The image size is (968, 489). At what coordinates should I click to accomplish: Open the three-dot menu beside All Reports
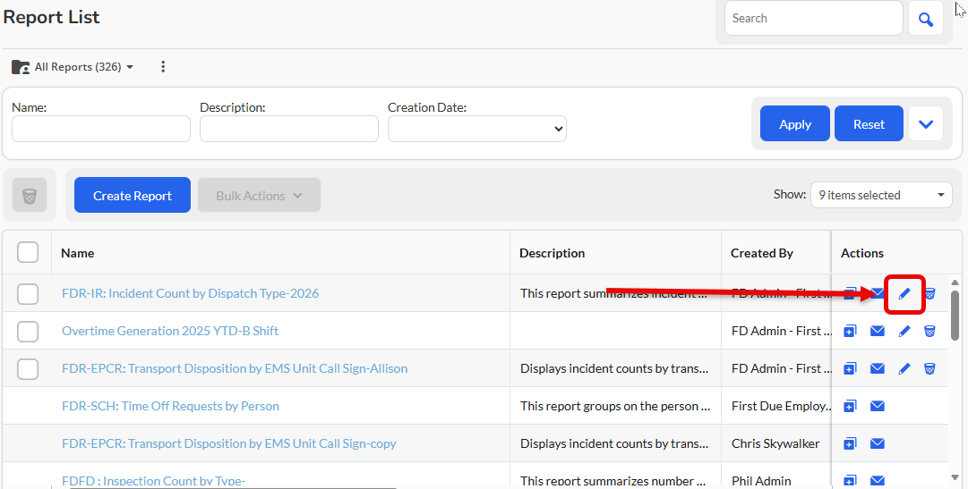[163, 66]
